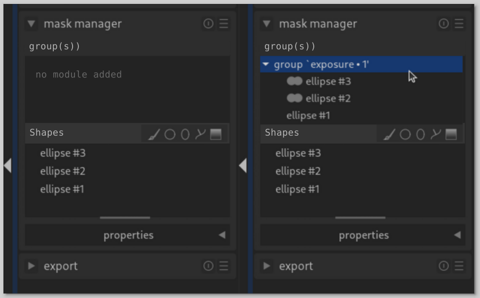Viewport: 480px width, 298px height.
Task: Click union icon next to grouped ellipse #3
Action: (295, 81)
